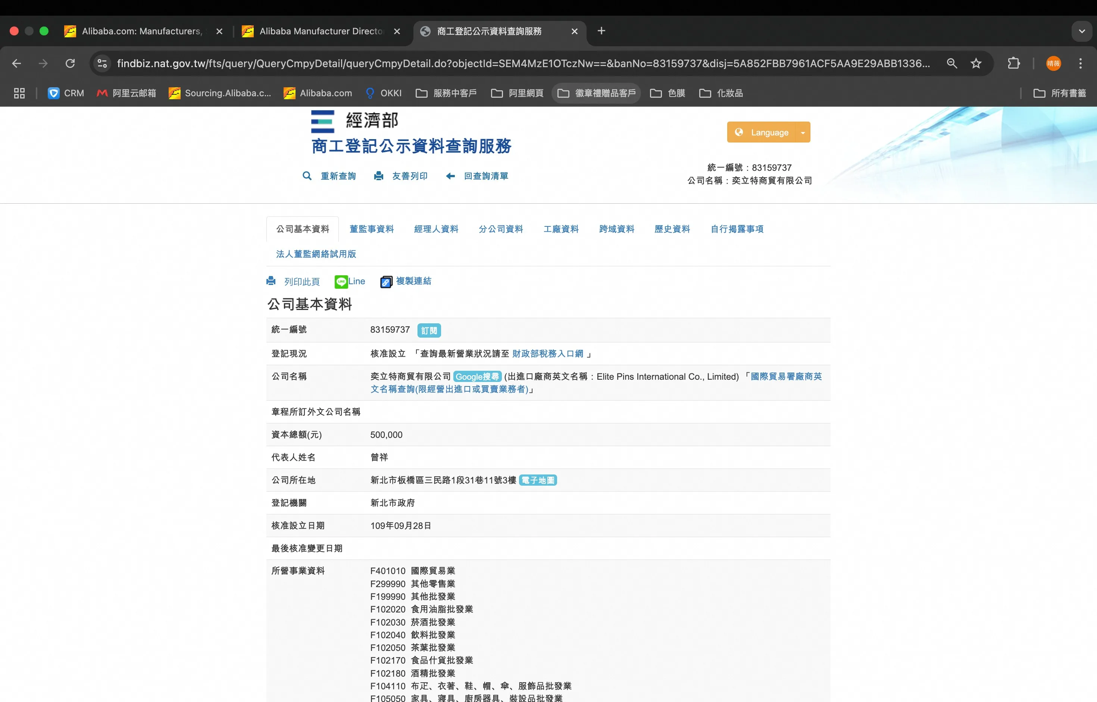Reload the page with the refresh icon
Viewport: 1097px width, 702px height.
coord(70,63)
